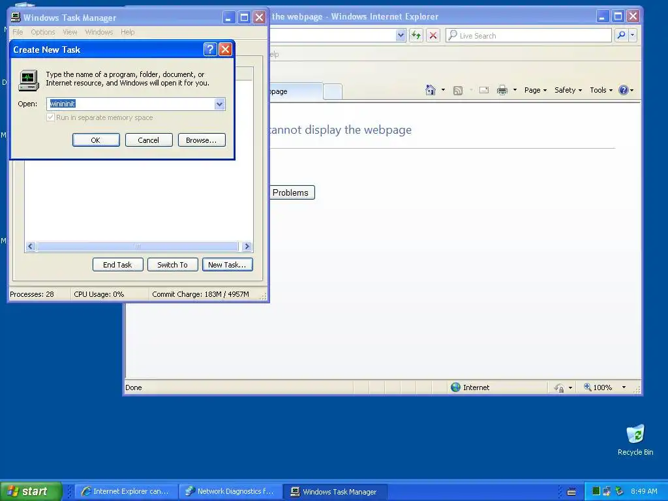Click End Task in Task Manager
Screen dimensions: 668x501
(117, 265)
